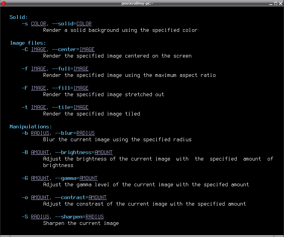Maximize the posixru@my-pc terminal window
Screen dimensions: 284x237
[x=276, y=3]
